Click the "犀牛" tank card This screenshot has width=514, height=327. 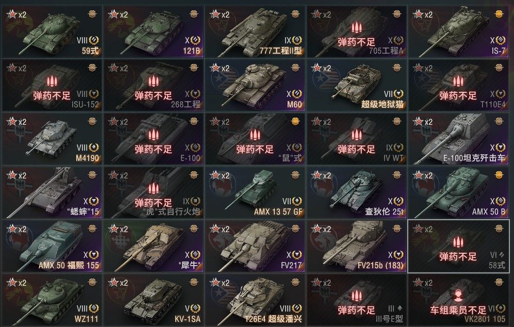click(x=154, y=246)
